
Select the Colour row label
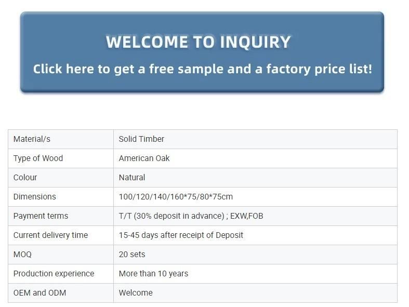25,177
